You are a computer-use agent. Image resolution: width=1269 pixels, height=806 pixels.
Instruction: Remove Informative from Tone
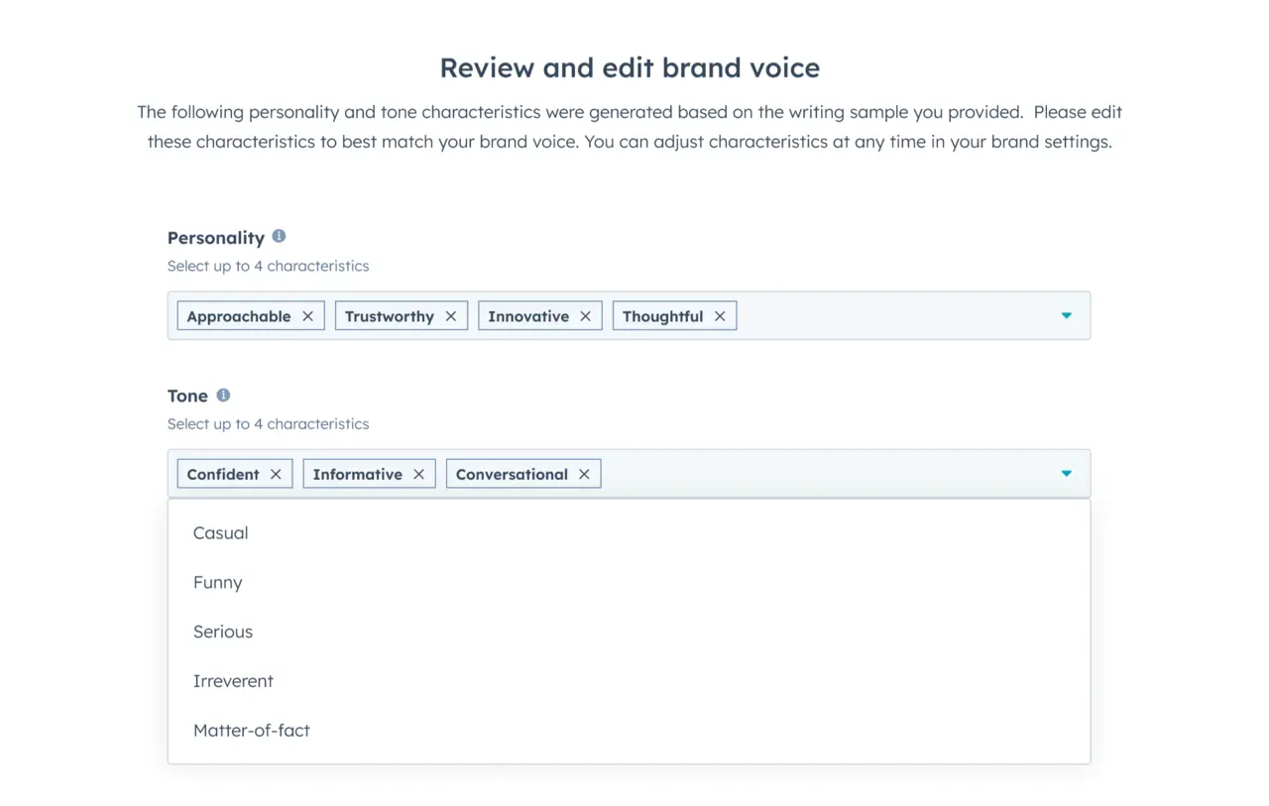417,473
